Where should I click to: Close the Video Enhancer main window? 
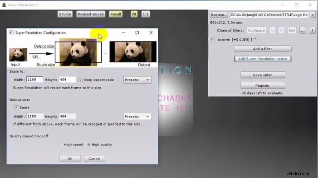pyautogui.click(x=310, y=5)
